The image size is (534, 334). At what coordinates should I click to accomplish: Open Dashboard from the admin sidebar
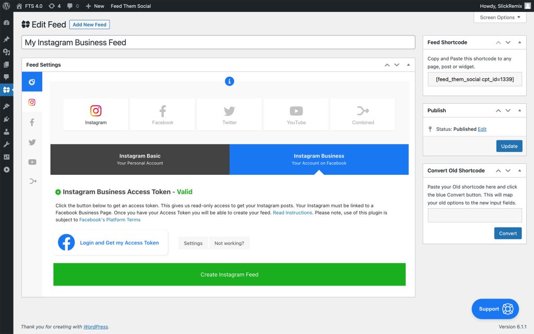pyautogui.click(x=6, y=22)
